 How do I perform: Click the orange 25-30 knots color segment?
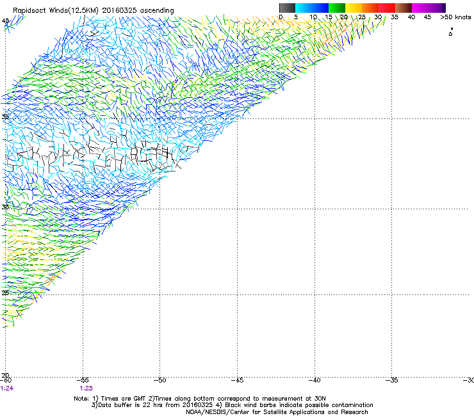pyautogui.click(x=370, y=8)
